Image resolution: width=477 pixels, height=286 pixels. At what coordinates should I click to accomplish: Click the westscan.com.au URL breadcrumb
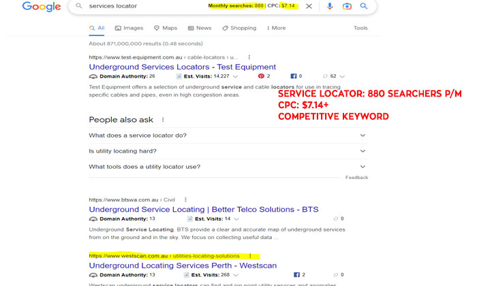click(164, 256)
